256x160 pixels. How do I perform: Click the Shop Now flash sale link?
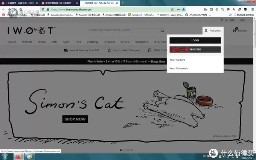158,61
